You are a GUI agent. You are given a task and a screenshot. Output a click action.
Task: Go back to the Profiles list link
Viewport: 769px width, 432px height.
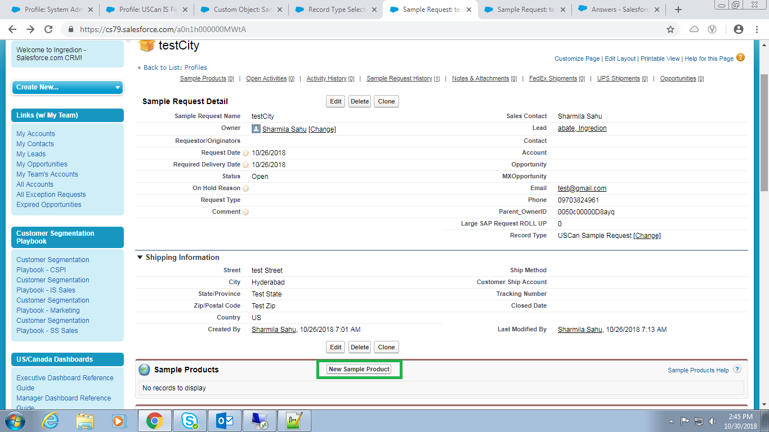[175, 67]
